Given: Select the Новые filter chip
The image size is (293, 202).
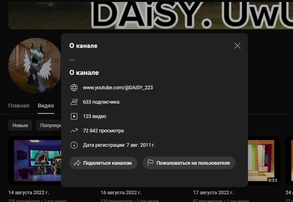Looking at the screenshot, I should [x=20, y=125].
